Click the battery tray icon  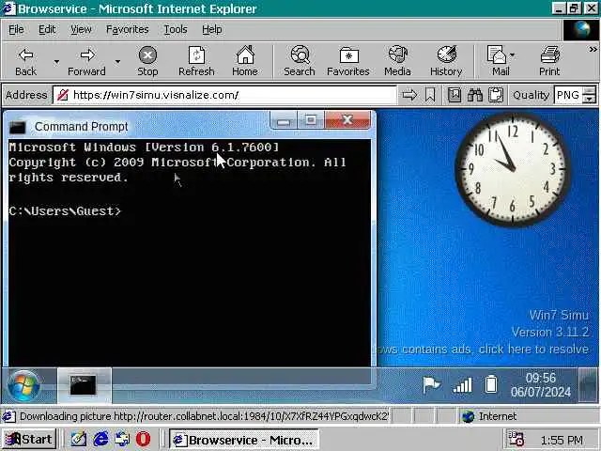(x=491, y=385)
